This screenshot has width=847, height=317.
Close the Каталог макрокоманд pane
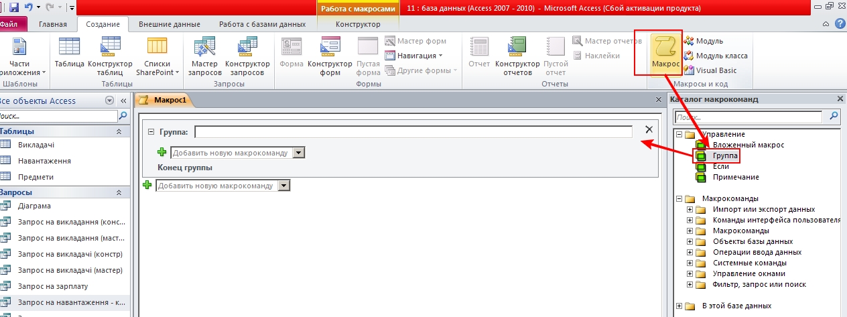click(x=840, y=99)
